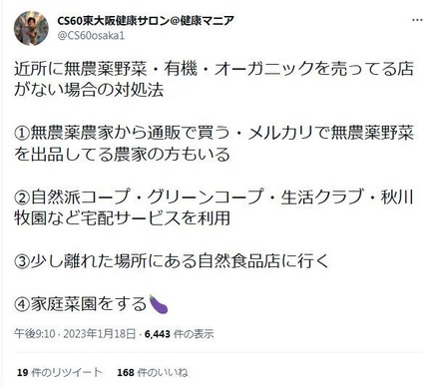Click the circled ③ number marker
This screenshot has width=428, height=387.
click(x=22, y=261)
